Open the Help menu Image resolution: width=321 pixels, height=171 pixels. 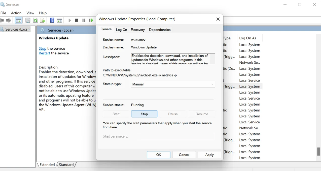pyautogui.click(x=43, y=13)
